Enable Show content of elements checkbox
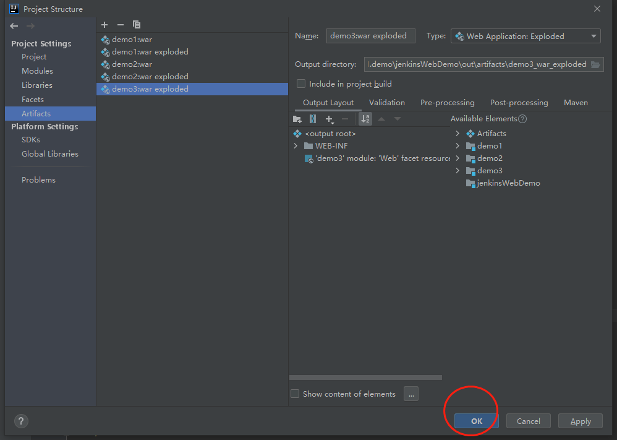This screenshot has height=440, width=617. [x=295, y=394]
